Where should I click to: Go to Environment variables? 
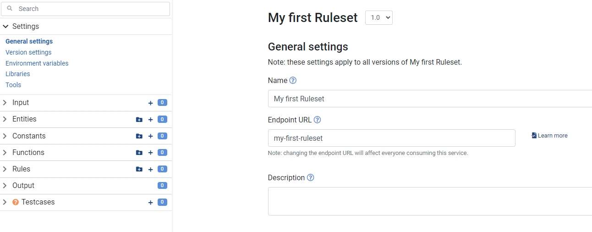(x=37, y=63)
